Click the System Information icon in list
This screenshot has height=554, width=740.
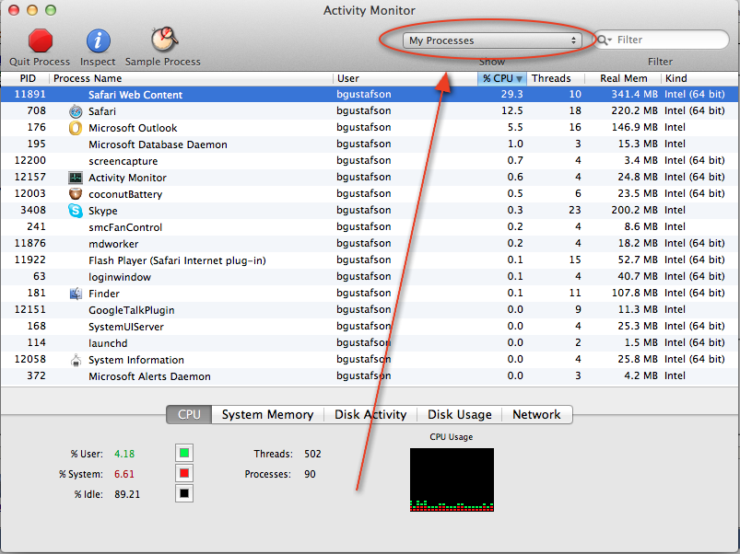[x=76, y=360]
